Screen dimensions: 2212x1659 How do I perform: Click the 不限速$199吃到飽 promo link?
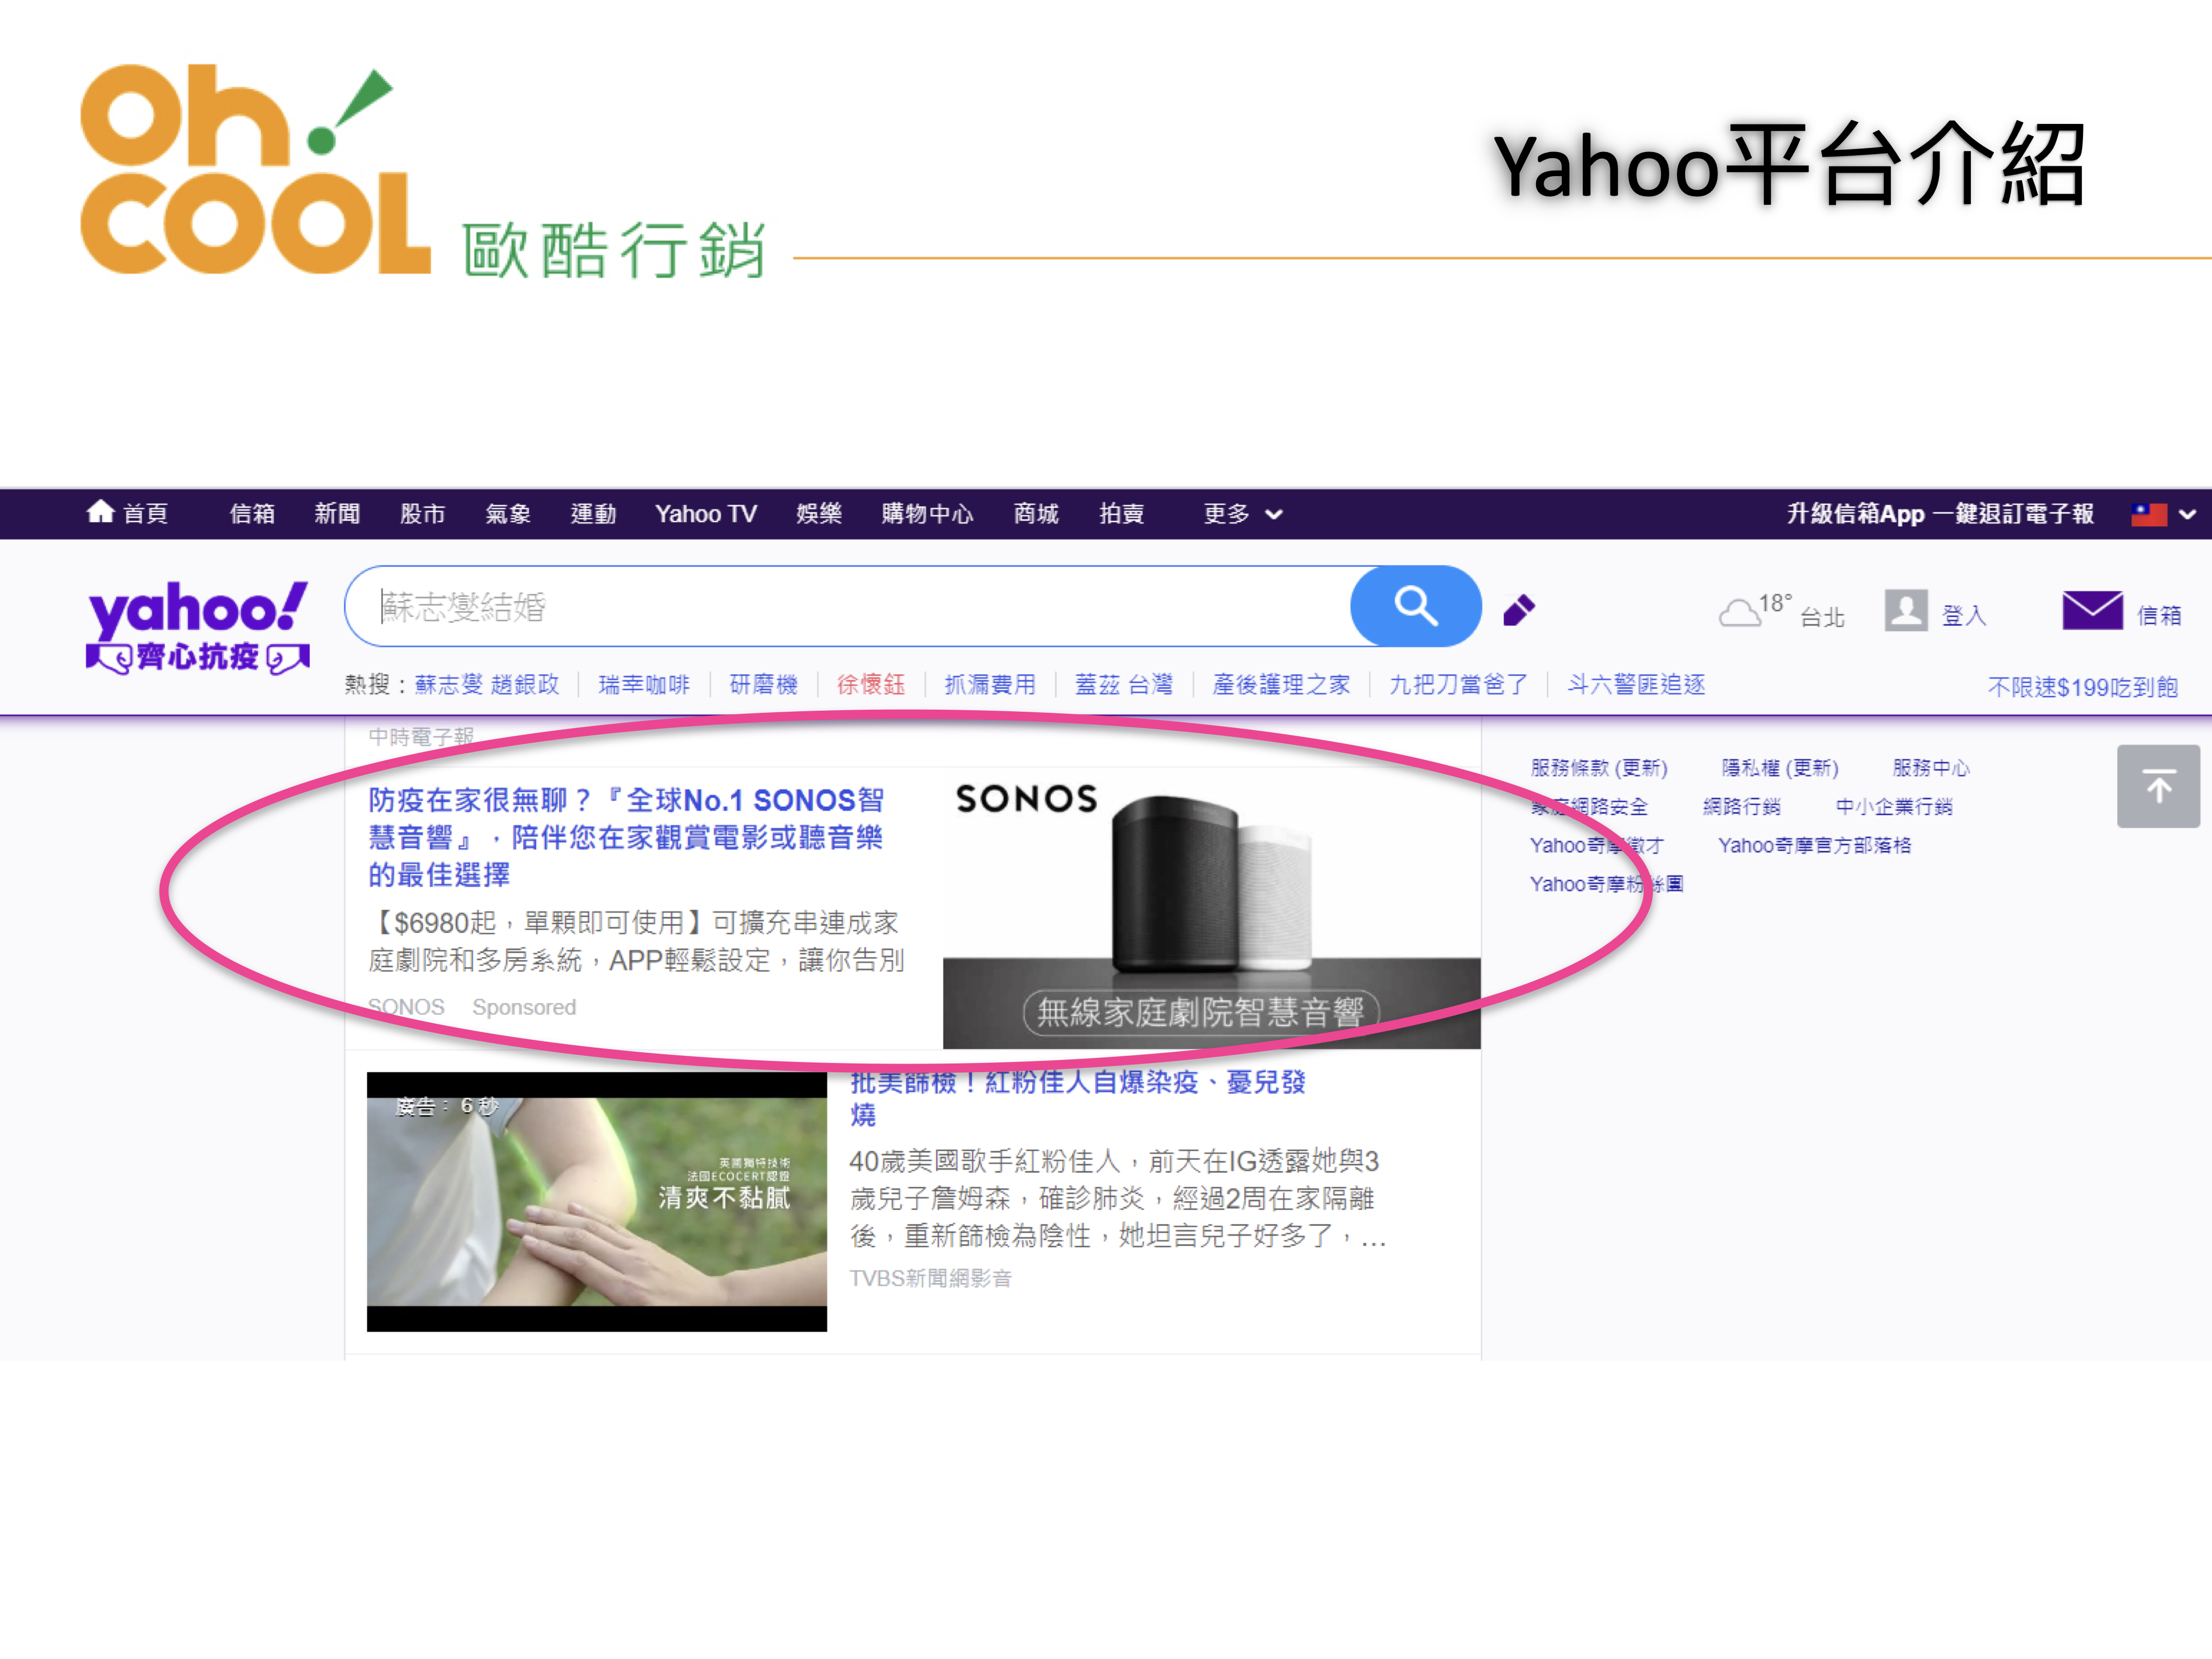tap(2082, 687)
